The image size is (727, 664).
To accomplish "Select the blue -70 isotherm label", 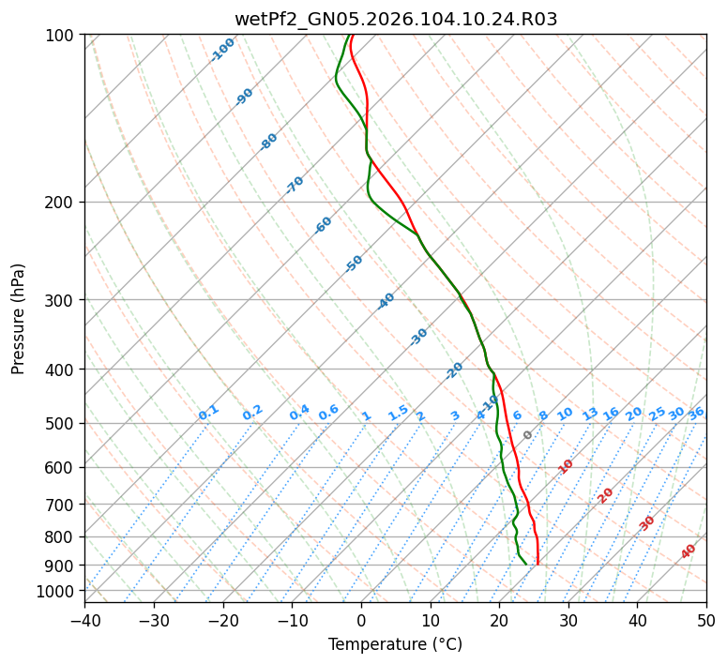I will tap(295, 185).
